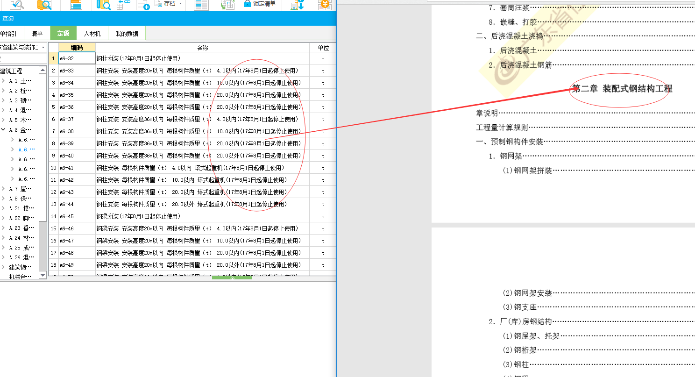Select the A6-41 塔式起重机 row
The image size is (695, 377).
point(192,168)
